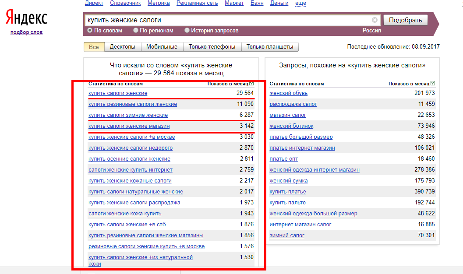Switch to the "Мобильные" tab
This screenshot has width=463, height=274.
pos(162,47)
